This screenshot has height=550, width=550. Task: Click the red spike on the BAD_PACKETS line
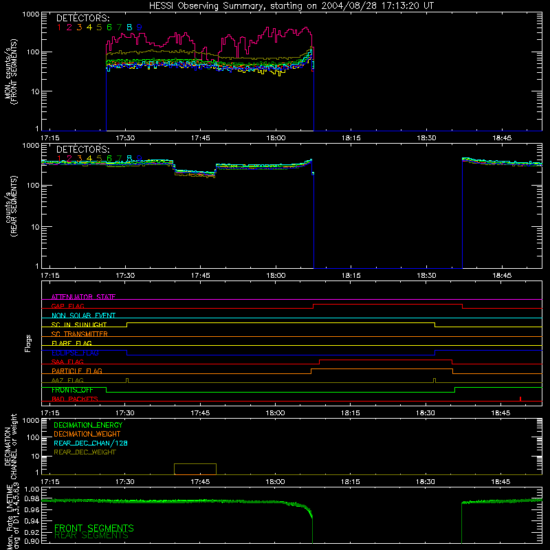pyautogui.click(x=520, y=399)
